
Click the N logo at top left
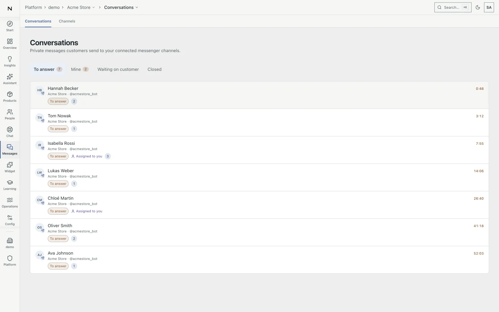[x=10, y=8]
